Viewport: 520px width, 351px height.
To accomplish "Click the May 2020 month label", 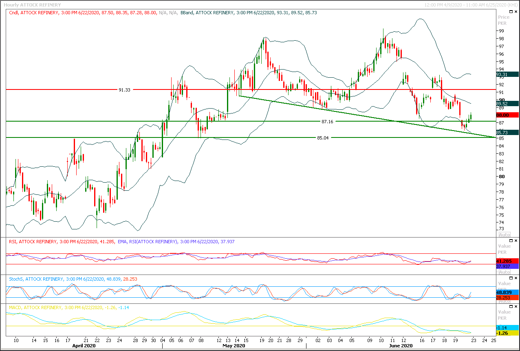I will tap(234, 346).
